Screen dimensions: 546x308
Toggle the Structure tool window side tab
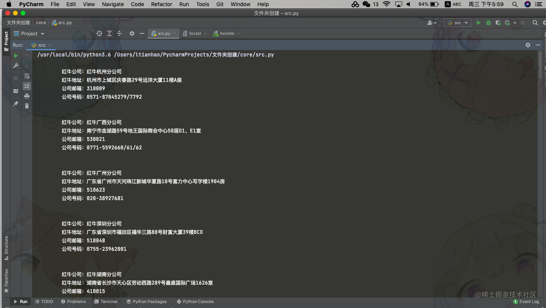pyautogui.click(x=6, y=248)
